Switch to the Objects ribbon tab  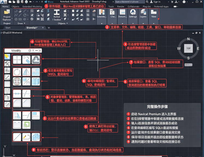pyautogui.click(x=15, y=6)
